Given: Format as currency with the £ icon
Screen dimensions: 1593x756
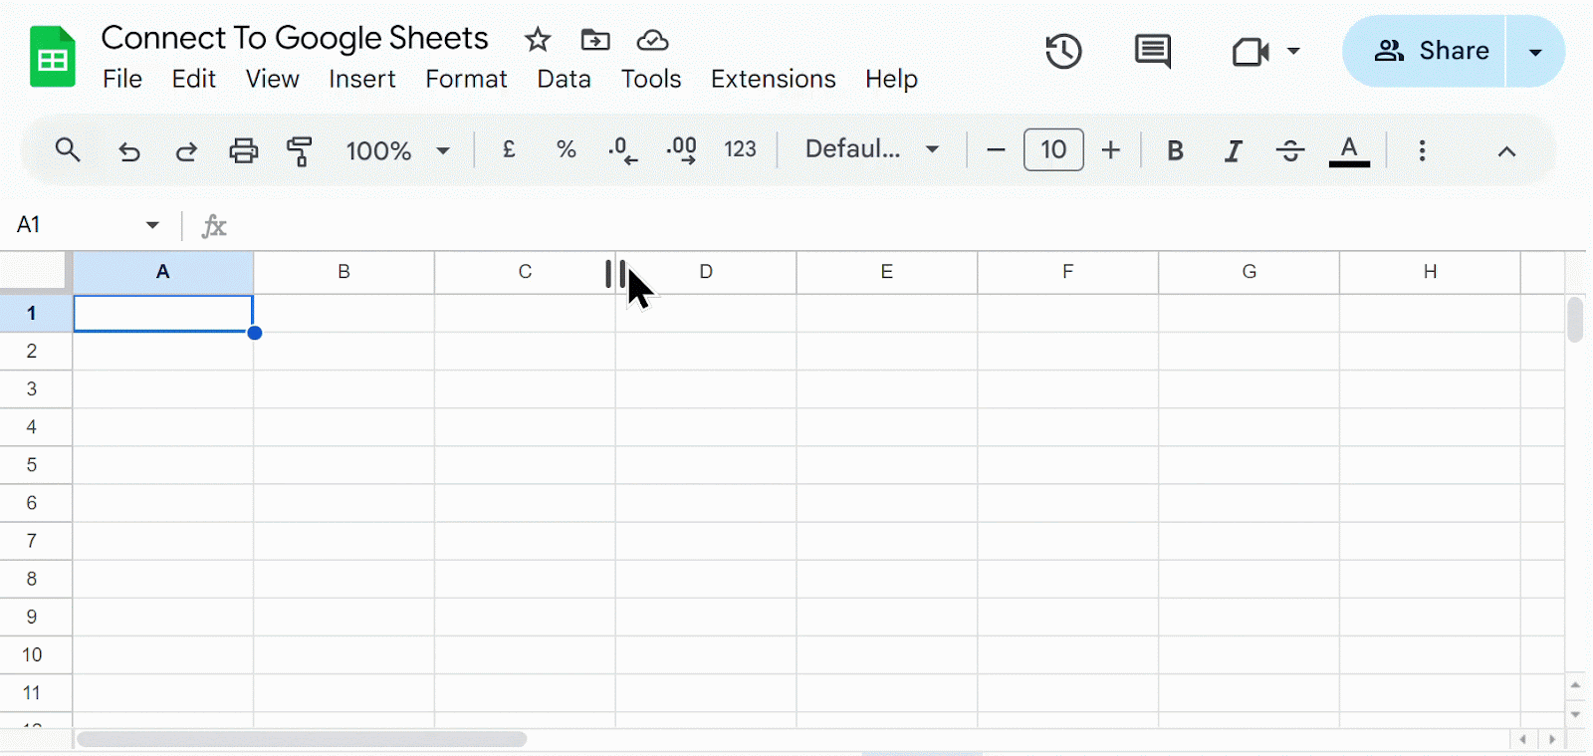Looking at the screenshot, I should tap(509, 149).
